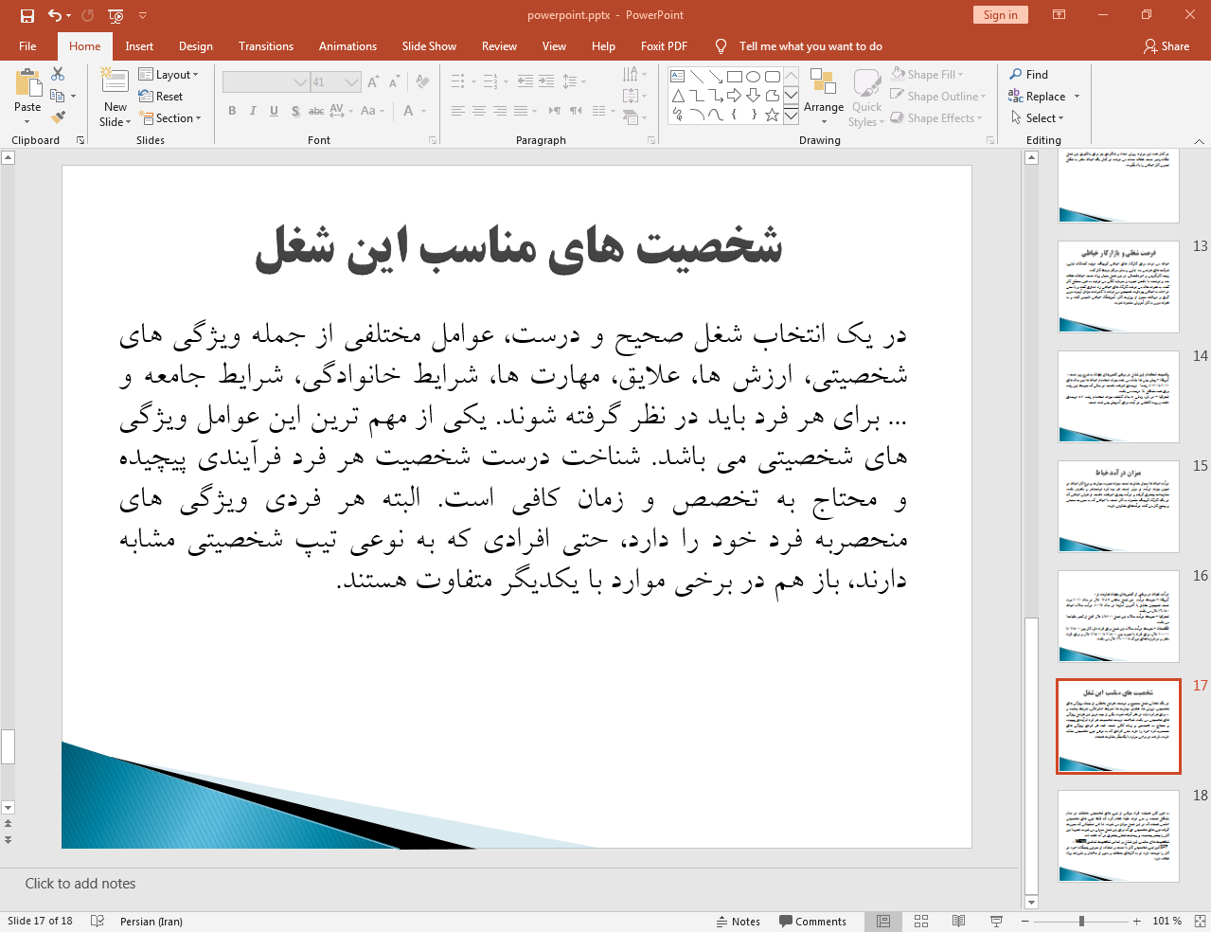Open Shape Effects dropdown
The height and width of the screenshot is (932, 1211).
(x=936, y=117)
